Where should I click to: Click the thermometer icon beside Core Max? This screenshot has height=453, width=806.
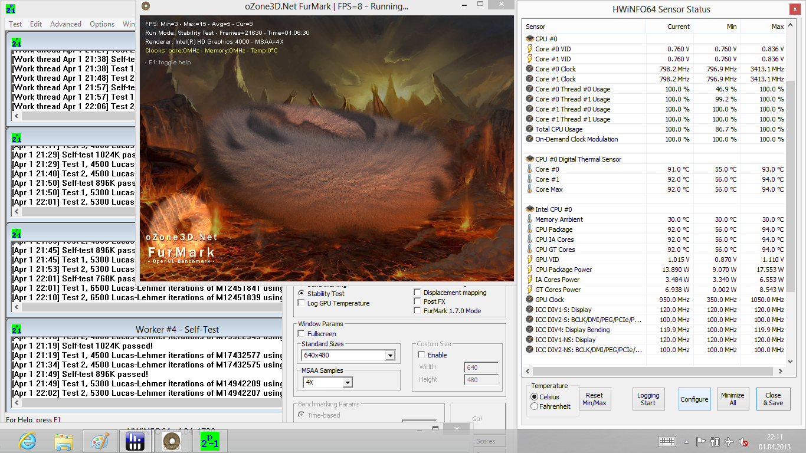click(x=530, y=189)
